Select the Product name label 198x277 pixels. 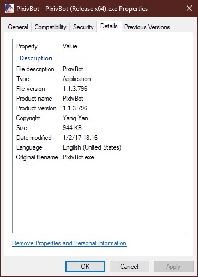(x=34, y=99)
